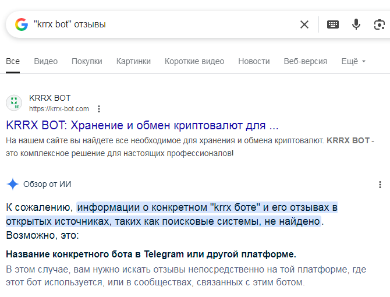
Task: Click bold heading Название конкретного бота в Telegram
Action: pyautogui.click(x=151, y=254)
